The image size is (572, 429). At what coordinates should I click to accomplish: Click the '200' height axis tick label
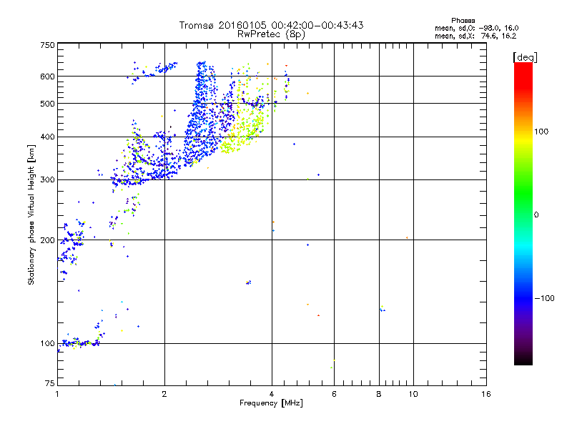47,240
